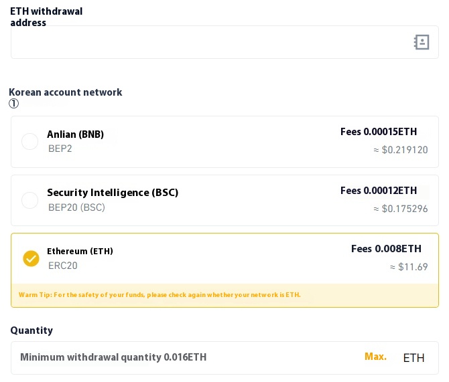Choose the Anlian (BNB) network card
Screen dimensions: 449x382
click(x=201, y=142)
